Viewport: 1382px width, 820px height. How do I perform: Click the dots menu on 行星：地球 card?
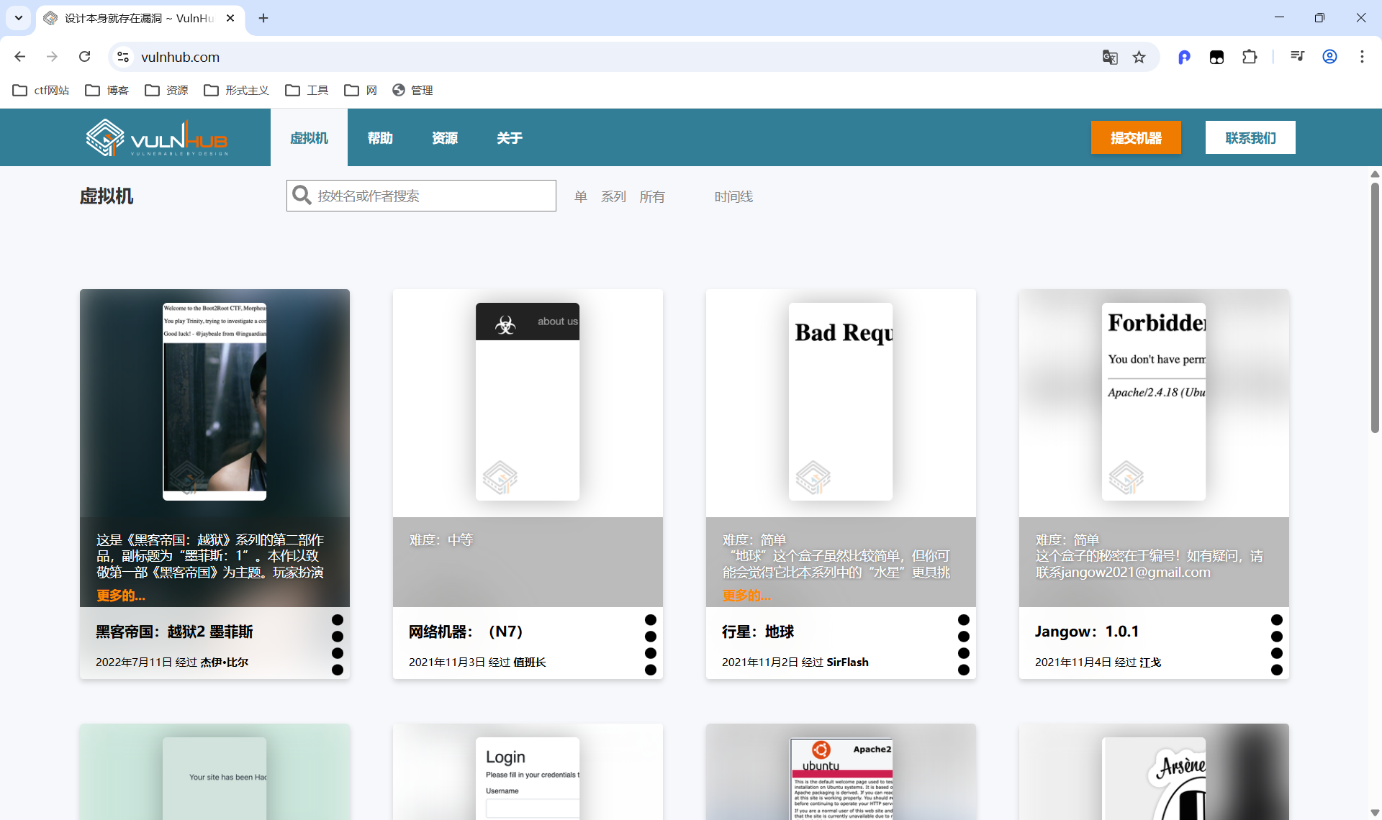964,644
